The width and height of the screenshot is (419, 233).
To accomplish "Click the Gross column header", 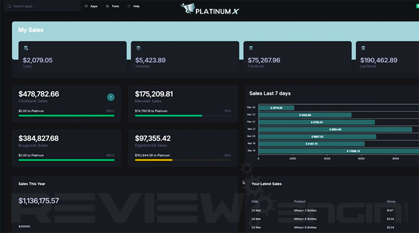I will pyautogui.click(x=391, y=201).
